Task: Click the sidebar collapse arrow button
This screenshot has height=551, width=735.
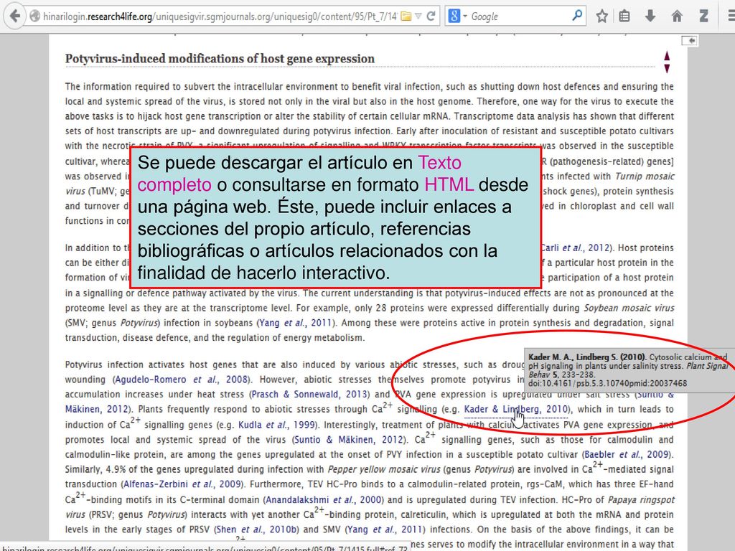Action: pos(689,41)
